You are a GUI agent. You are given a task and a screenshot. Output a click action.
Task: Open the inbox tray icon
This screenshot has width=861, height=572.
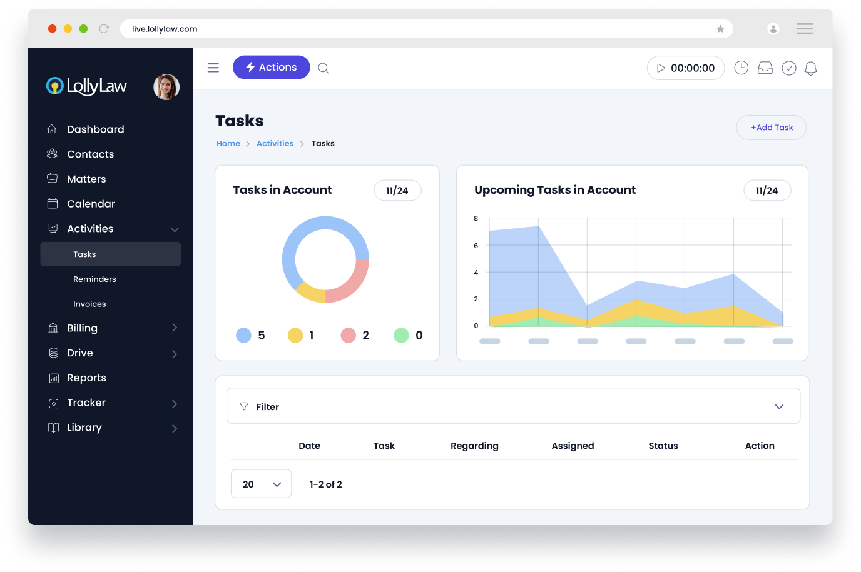tap(765, 68)
